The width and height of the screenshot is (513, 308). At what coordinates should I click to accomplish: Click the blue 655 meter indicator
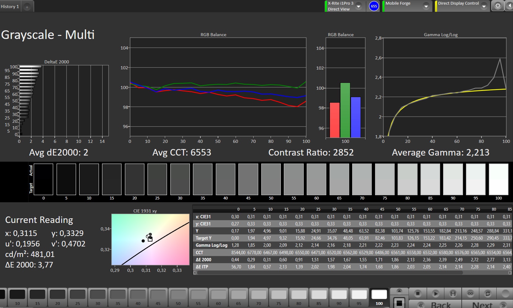[x=374, y=6]
